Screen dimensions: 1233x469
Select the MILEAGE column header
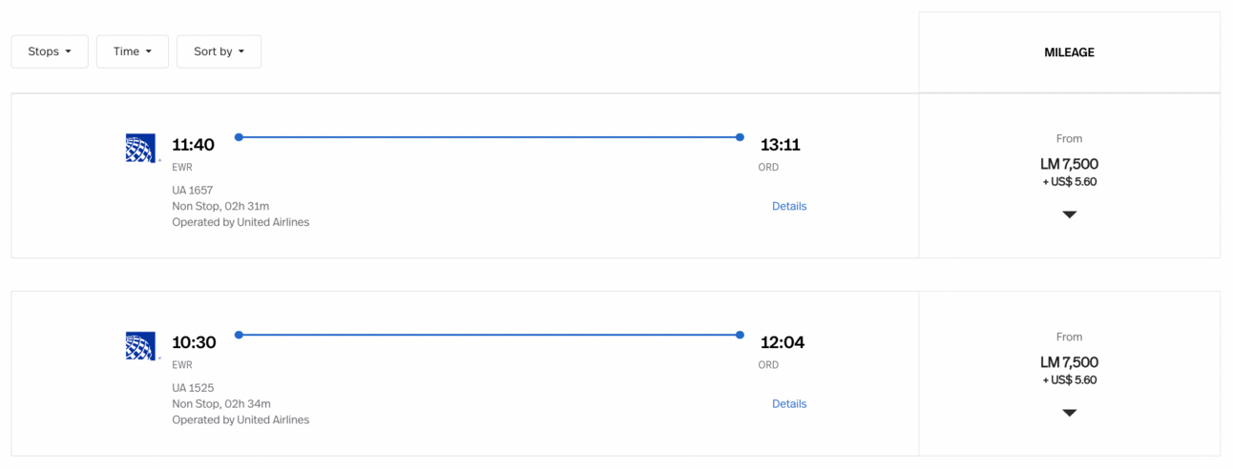(x=1069, y=52)
